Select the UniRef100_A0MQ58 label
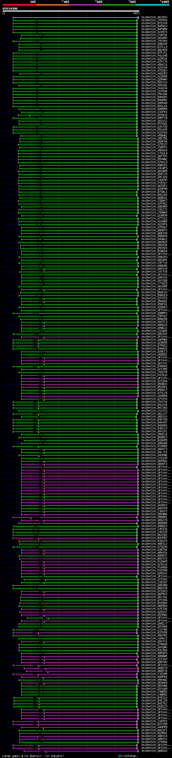The image size is (172, 758). pyautogui.click(x=154, y=396)
